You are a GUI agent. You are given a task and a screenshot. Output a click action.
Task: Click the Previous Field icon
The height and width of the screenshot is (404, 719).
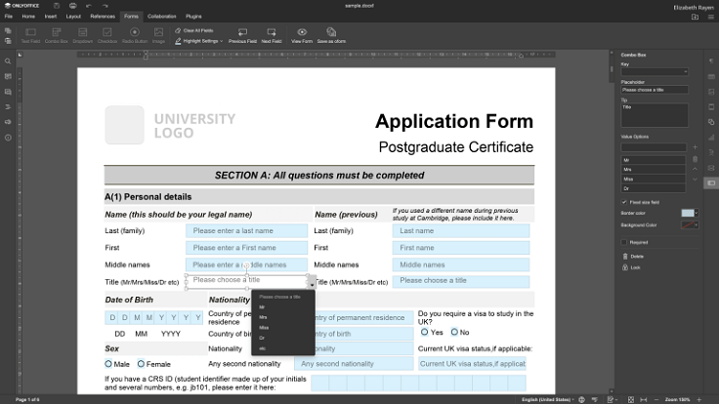(x=242, y=32)
